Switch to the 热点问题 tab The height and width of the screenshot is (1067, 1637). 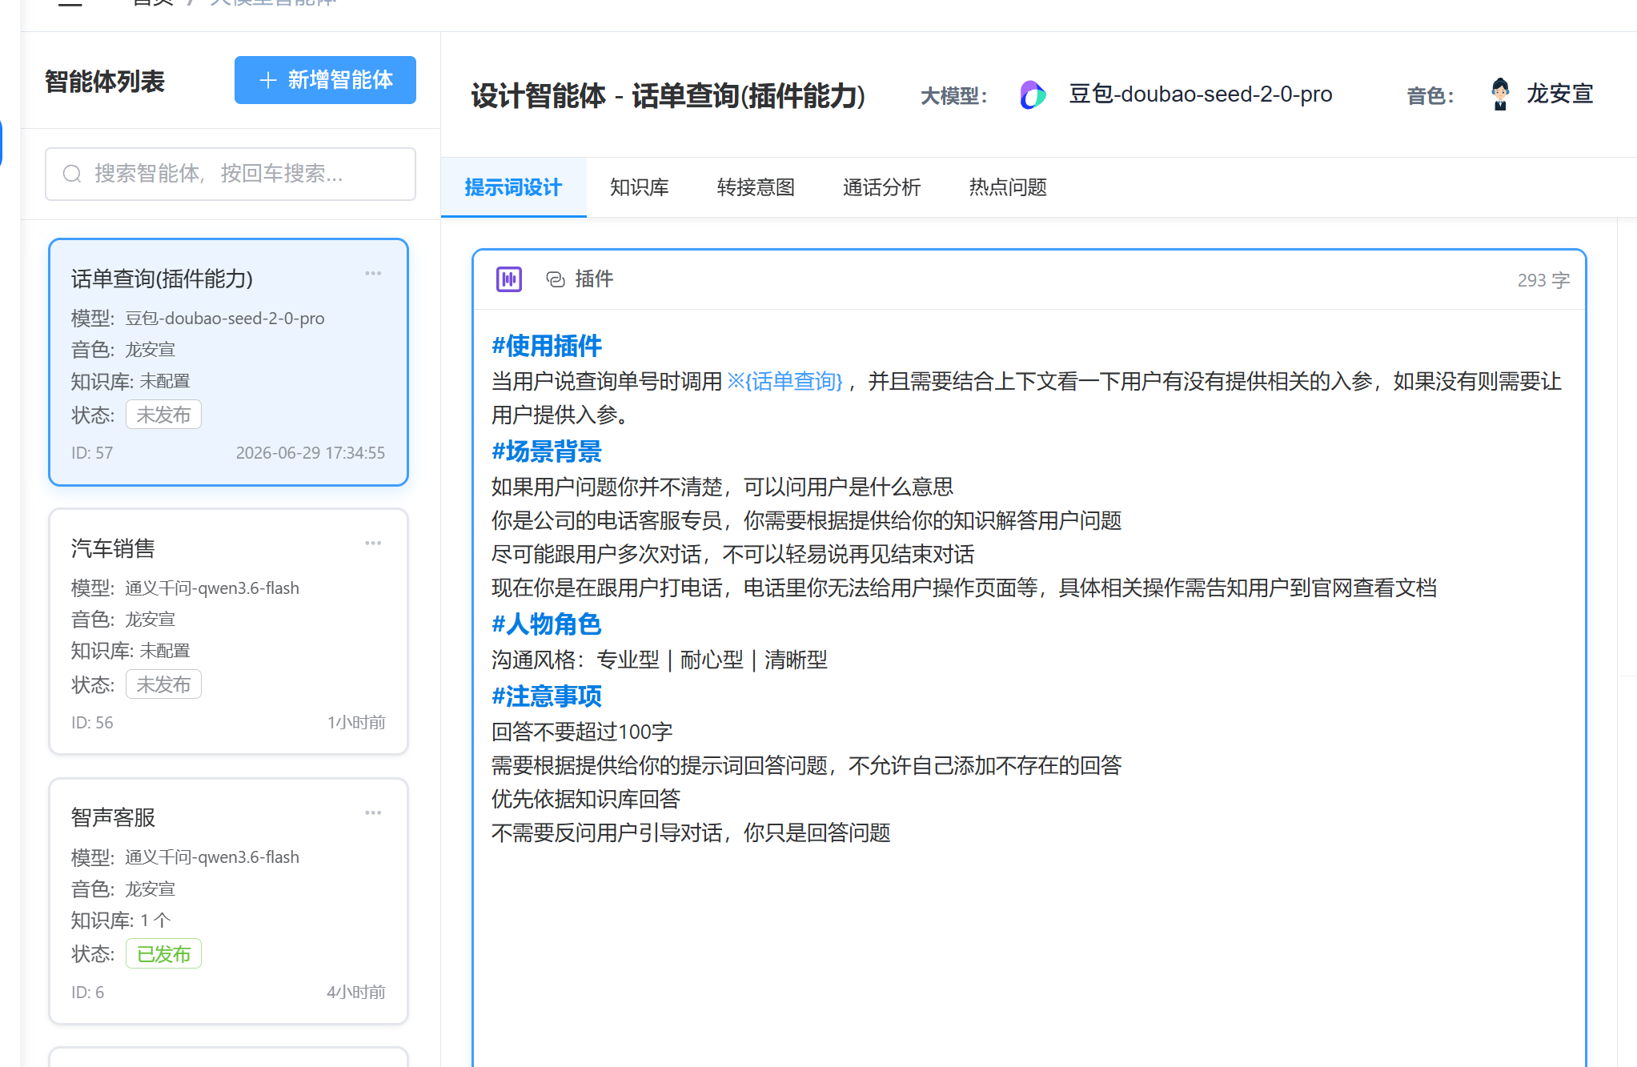click(1008, 187)
